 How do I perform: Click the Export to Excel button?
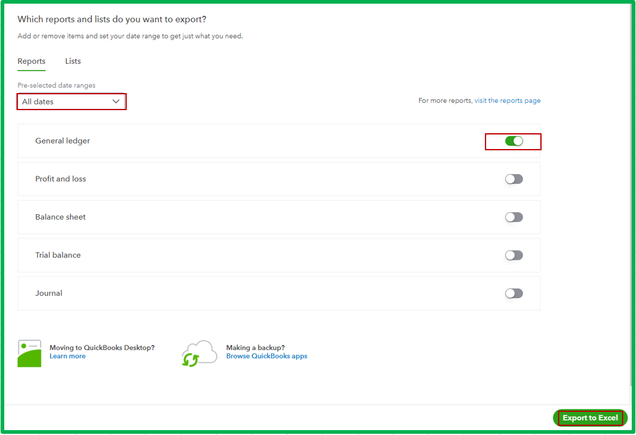(x=590, y=417)
